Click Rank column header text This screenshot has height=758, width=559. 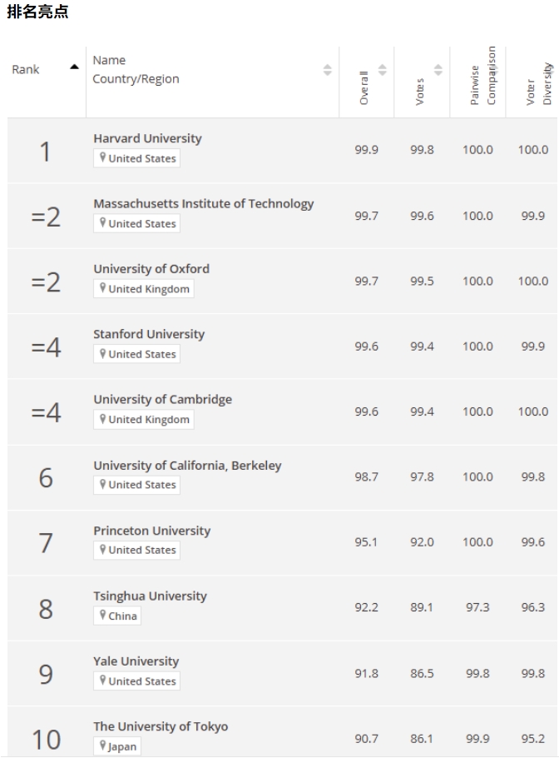tap(26, 70)
